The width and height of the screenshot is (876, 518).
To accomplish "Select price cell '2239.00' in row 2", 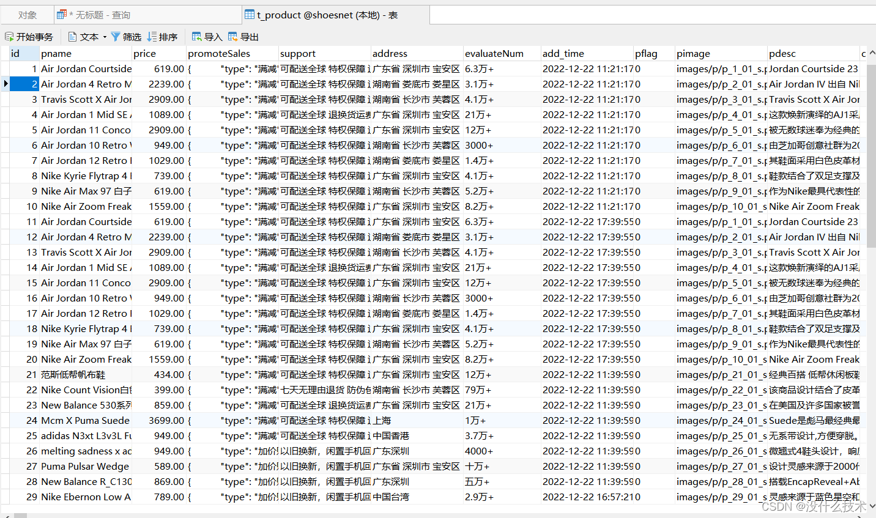I will pos(159,84).
